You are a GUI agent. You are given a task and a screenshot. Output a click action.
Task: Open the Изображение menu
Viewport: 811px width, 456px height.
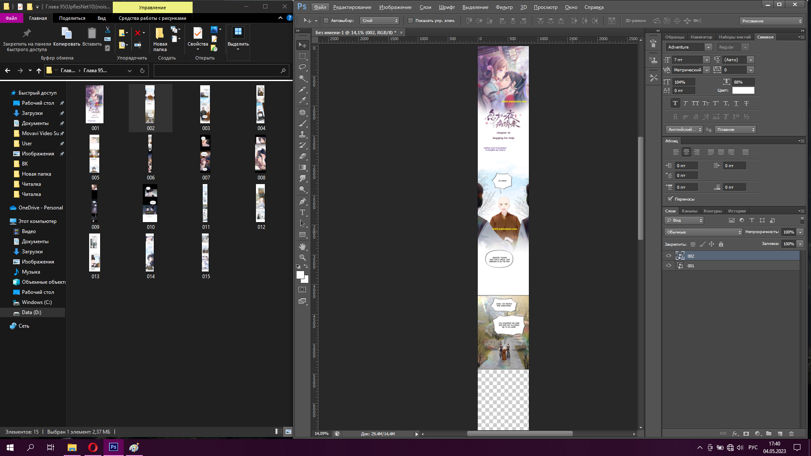click(395, 7)
